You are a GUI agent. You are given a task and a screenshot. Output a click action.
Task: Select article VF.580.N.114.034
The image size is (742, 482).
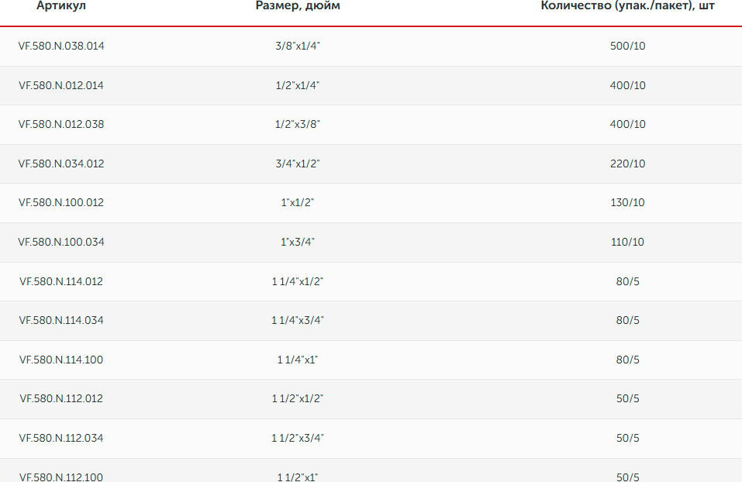tap(61, 320)
